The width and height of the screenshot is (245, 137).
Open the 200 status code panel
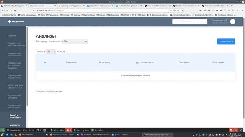coord(3,130)
